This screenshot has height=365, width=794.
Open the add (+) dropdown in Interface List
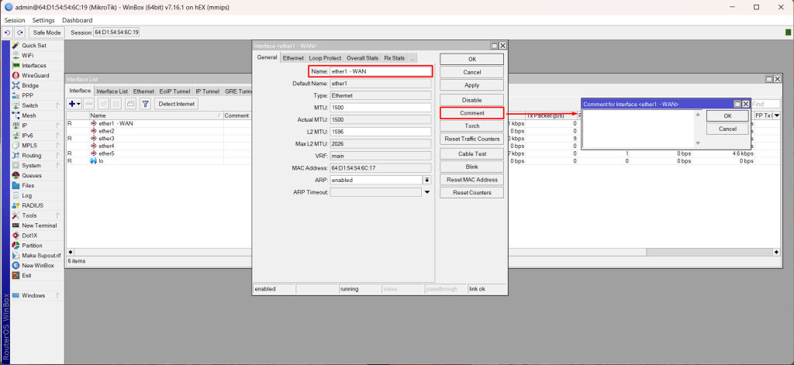pos(74,104)
